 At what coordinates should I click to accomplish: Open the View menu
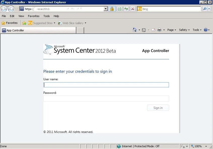[21, 16]
